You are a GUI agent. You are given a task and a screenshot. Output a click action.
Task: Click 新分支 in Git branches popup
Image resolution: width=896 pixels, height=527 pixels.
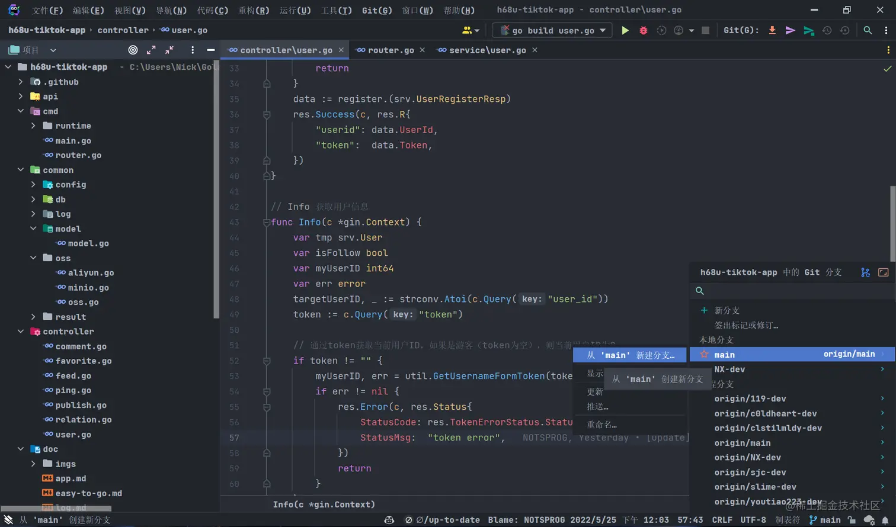point(727,310)
